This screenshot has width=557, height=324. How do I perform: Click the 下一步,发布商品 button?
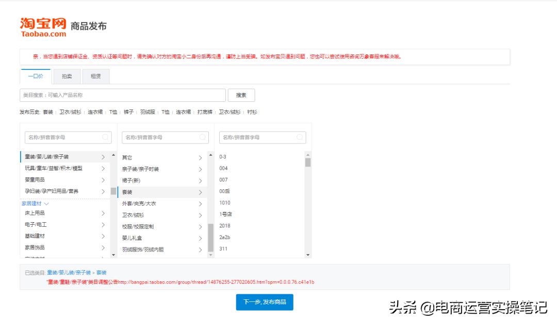(265, 302)
